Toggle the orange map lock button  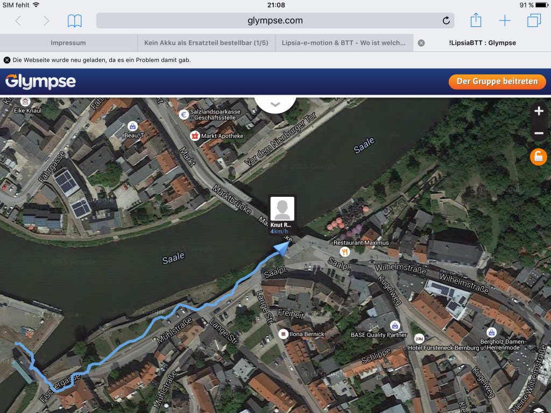coord(538,156)
